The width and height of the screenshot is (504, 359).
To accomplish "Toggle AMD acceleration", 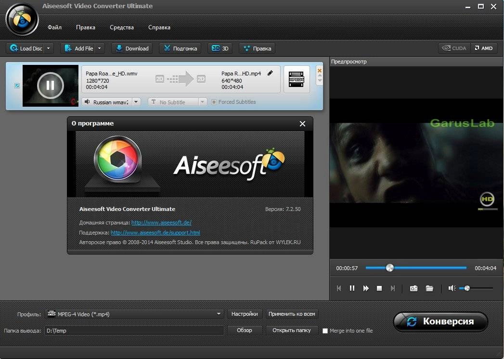I will pos(484,48).
